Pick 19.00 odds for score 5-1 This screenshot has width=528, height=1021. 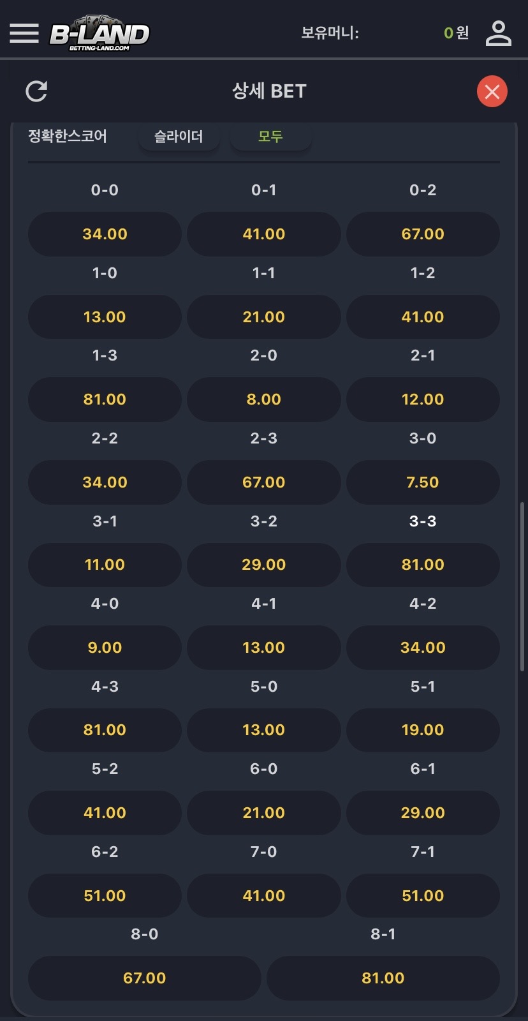[x=423, y=730]
